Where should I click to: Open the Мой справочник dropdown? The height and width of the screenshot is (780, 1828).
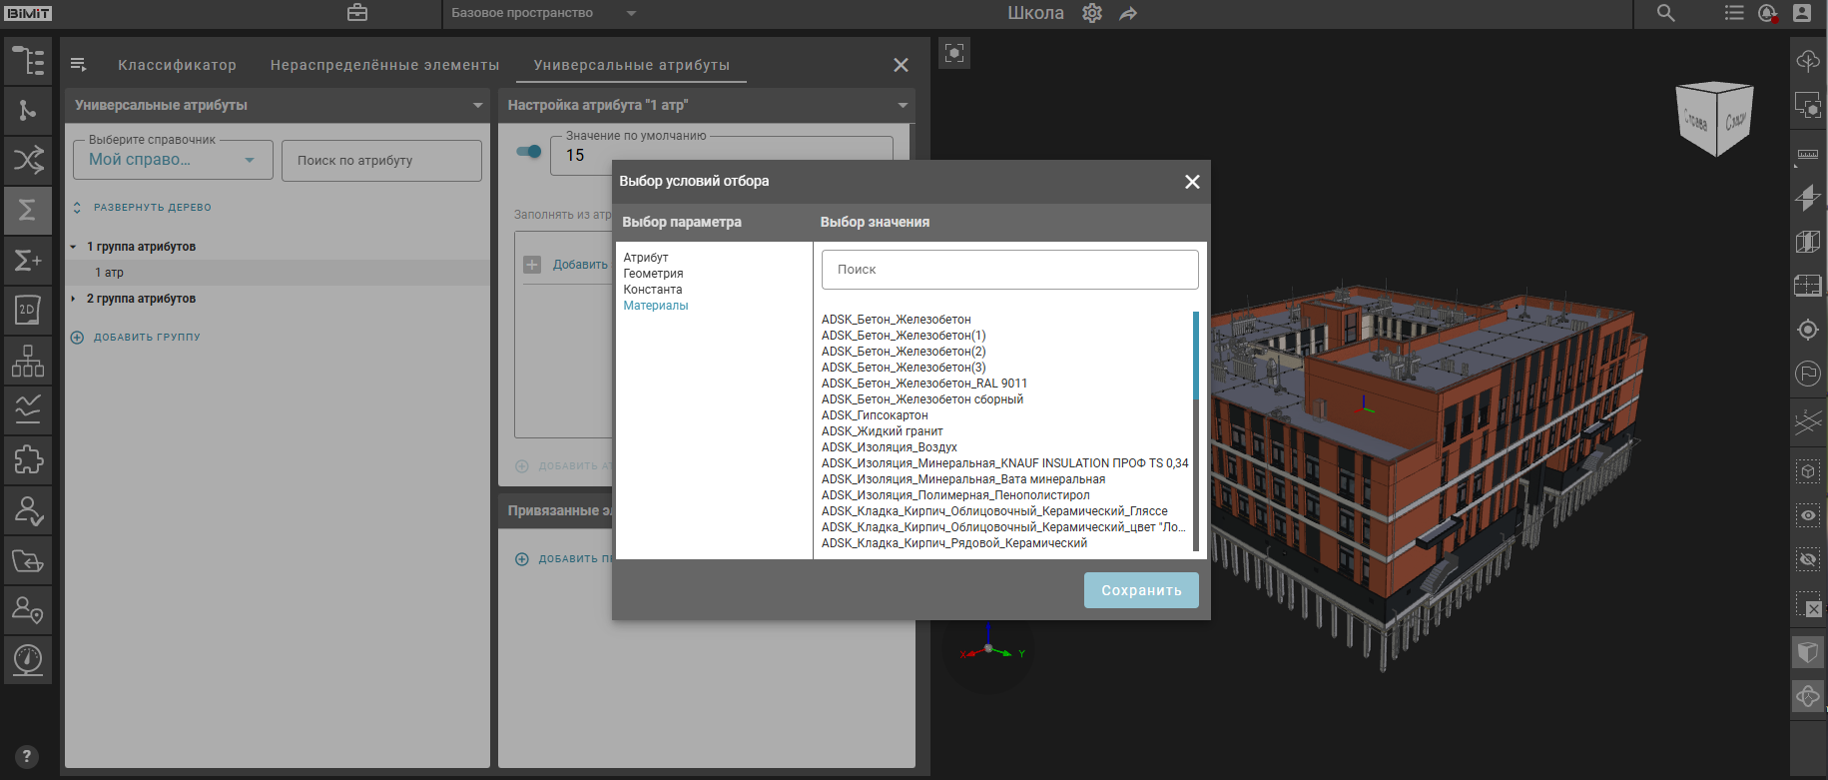coord(173,160)
